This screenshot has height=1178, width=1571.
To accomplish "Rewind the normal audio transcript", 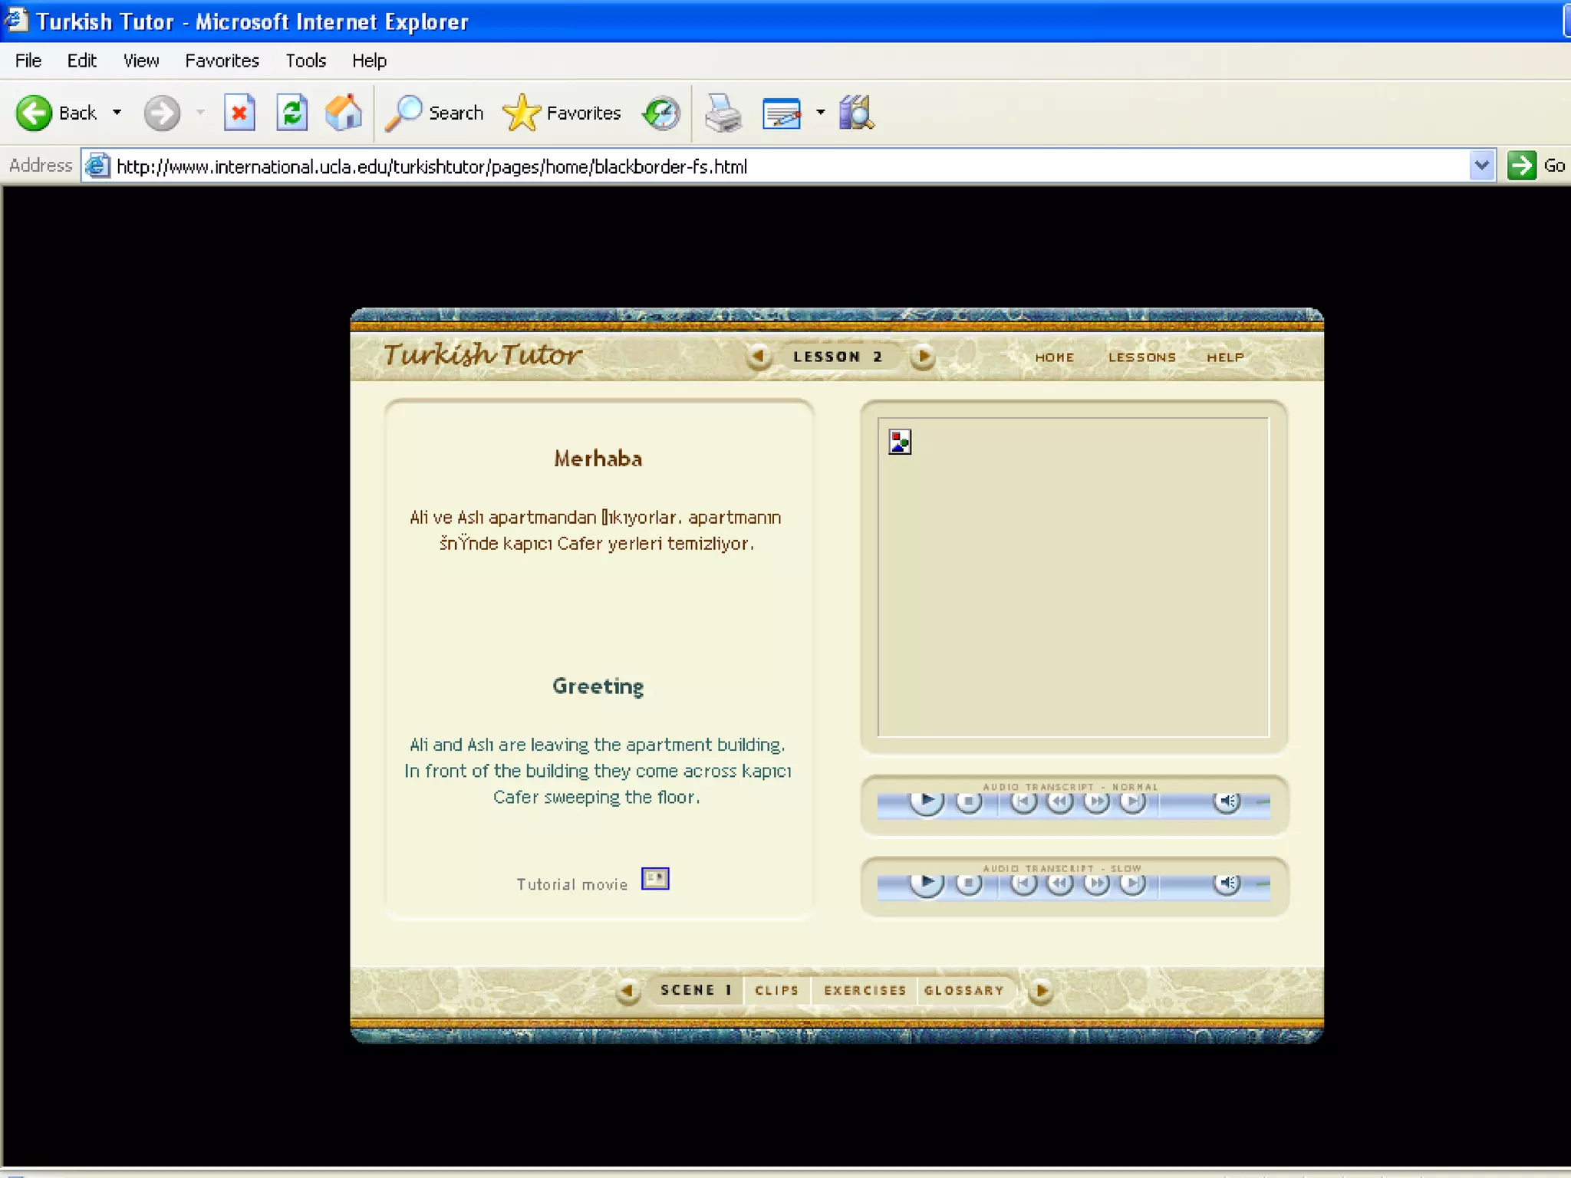I will click(x=1060, y=801).
